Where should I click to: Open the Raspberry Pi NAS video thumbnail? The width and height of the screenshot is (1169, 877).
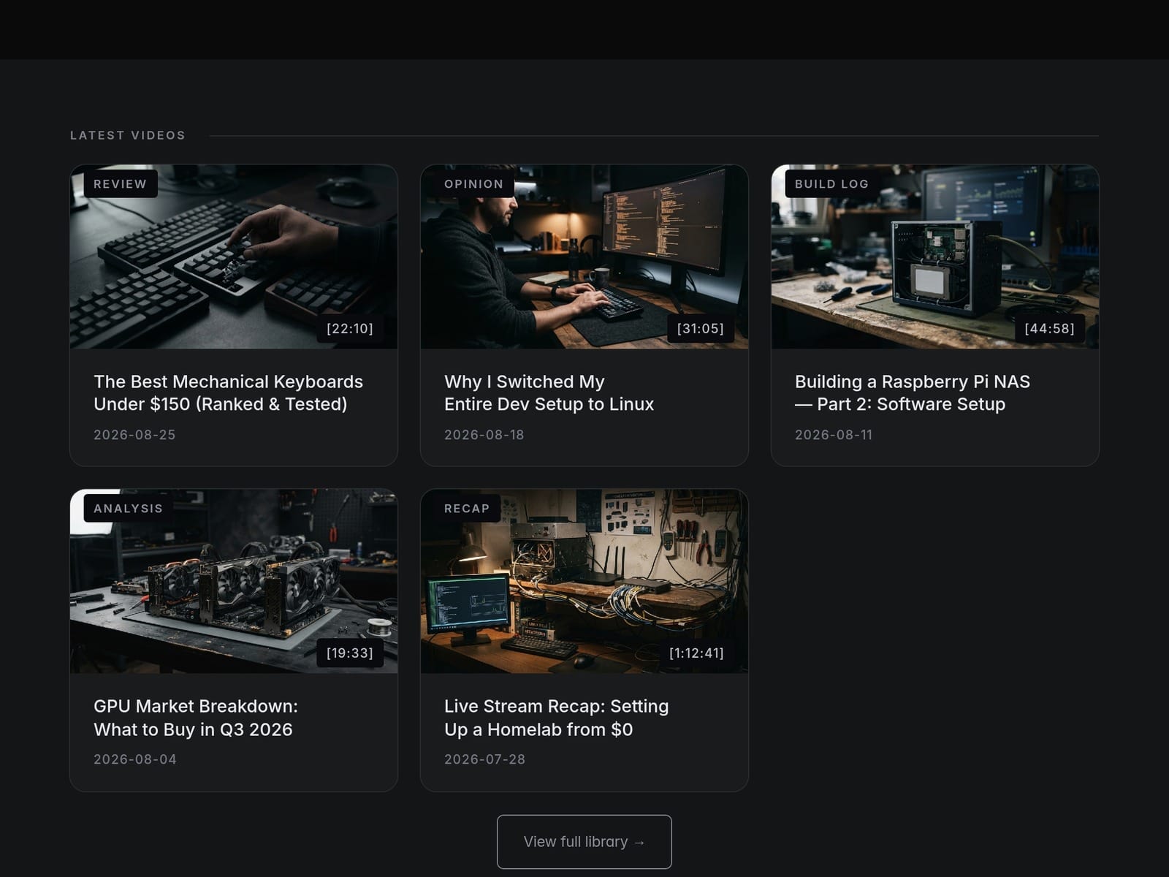click(x=935, y=257)
